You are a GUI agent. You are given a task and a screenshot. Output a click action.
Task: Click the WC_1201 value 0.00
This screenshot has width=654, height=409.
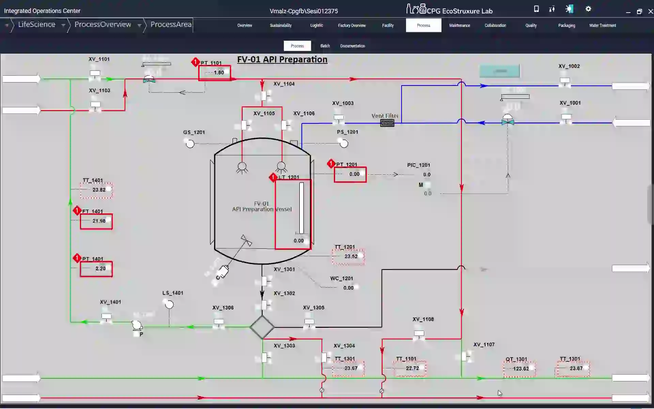pyautogui.click(x=348, y=288)
